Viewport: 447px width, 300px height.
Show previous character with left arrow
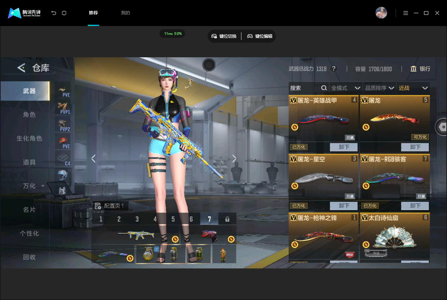(x=93, y=158)
